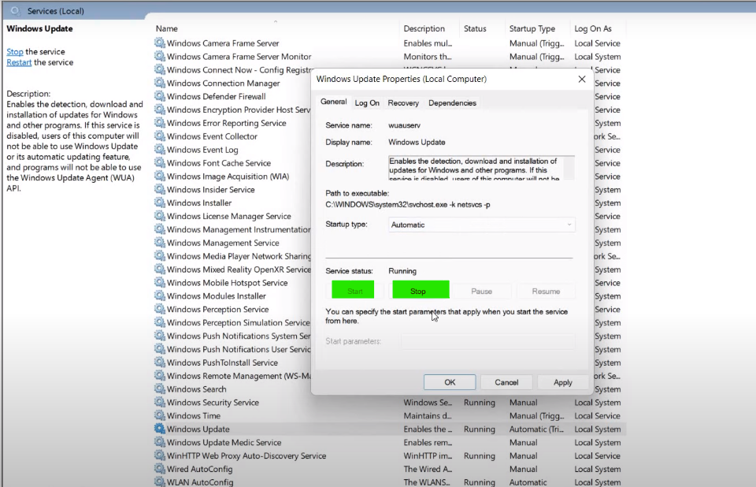Click the gear icon for Windows Mobile Hotspot Service
The width and height of the screenshot is (756, 487).
(x=159, y=283)
